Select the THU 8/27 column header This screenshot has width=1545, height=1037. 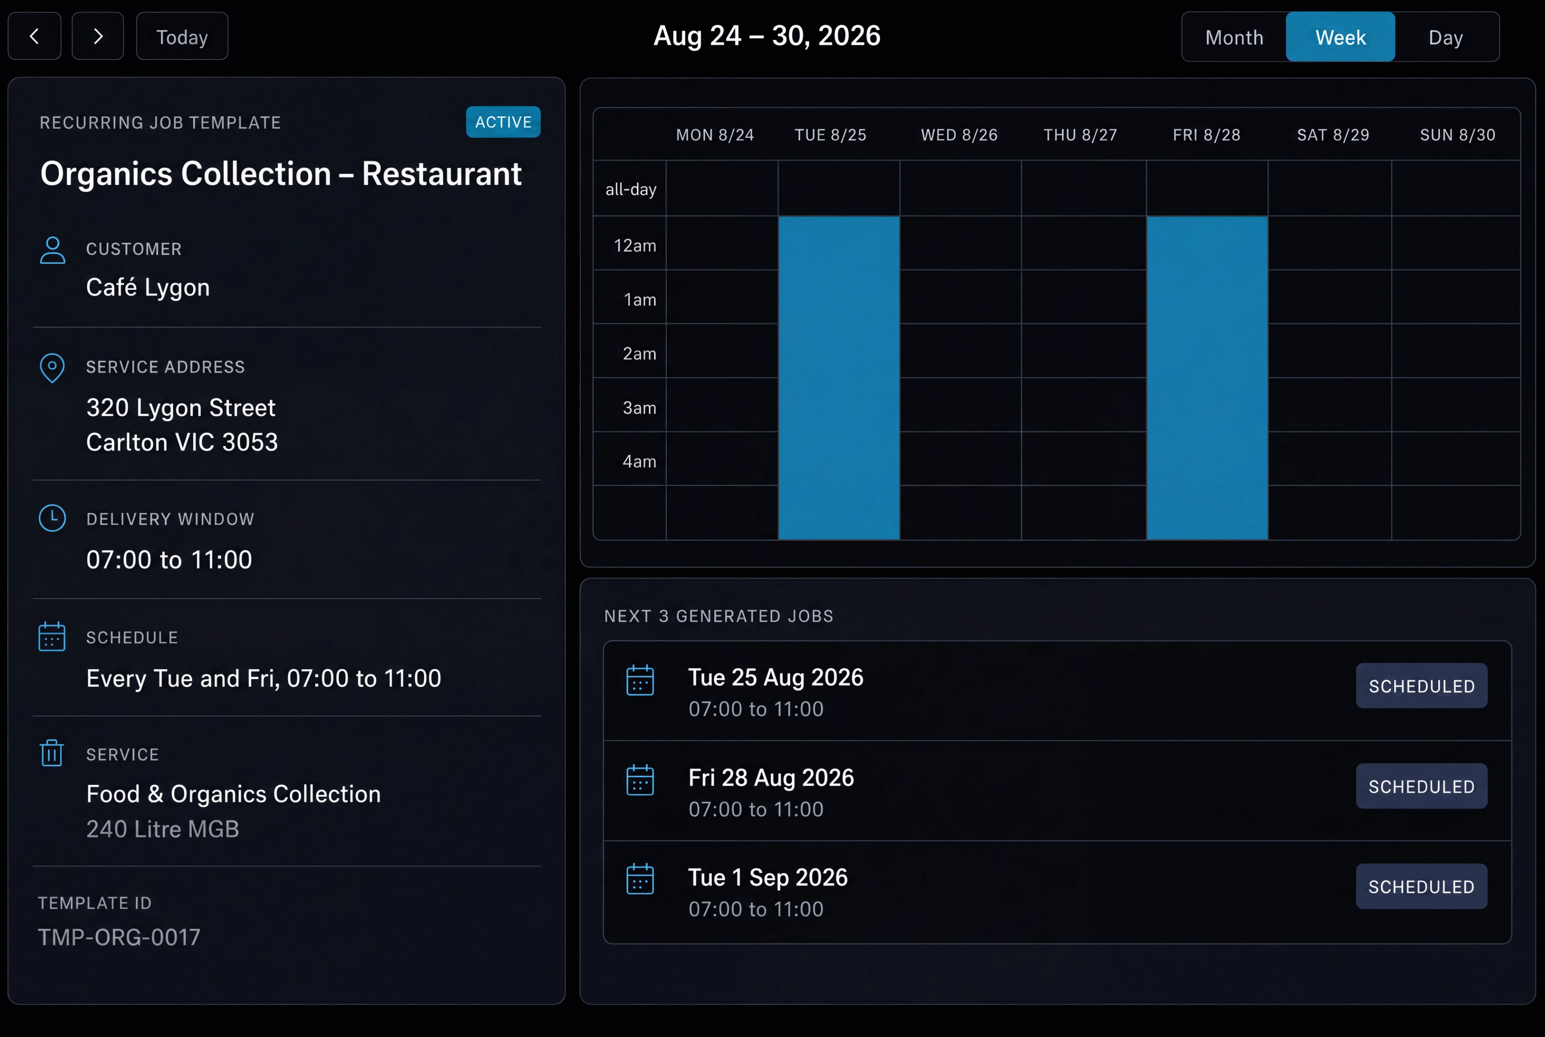(x=1080, y=135)
